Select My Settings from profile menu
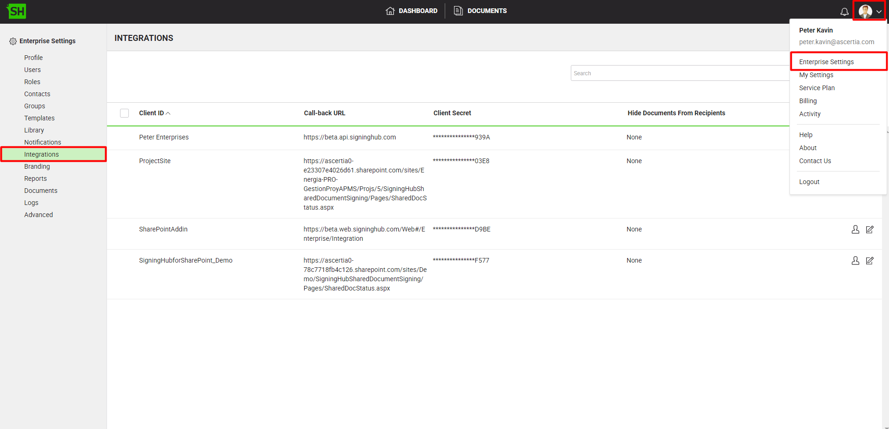The image size is (889, 429). click(x=816, y=75)
